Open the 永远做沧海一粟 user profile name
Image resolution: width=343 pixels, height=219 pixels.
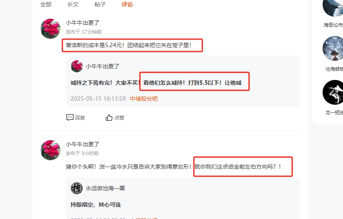pos(105,188)
